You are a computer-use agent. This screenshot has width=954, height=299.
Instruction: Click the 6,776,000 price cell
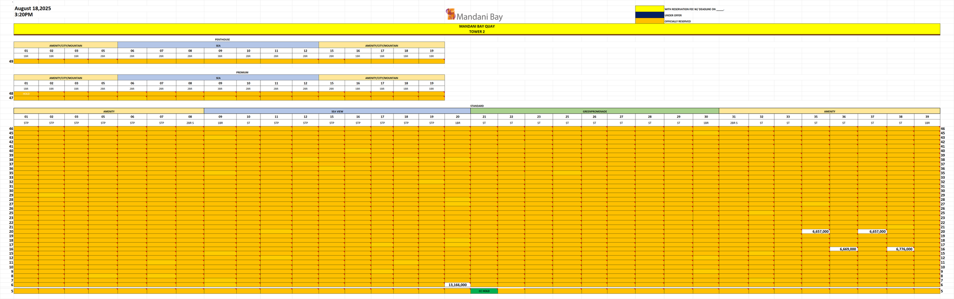[x=900, y=249]
